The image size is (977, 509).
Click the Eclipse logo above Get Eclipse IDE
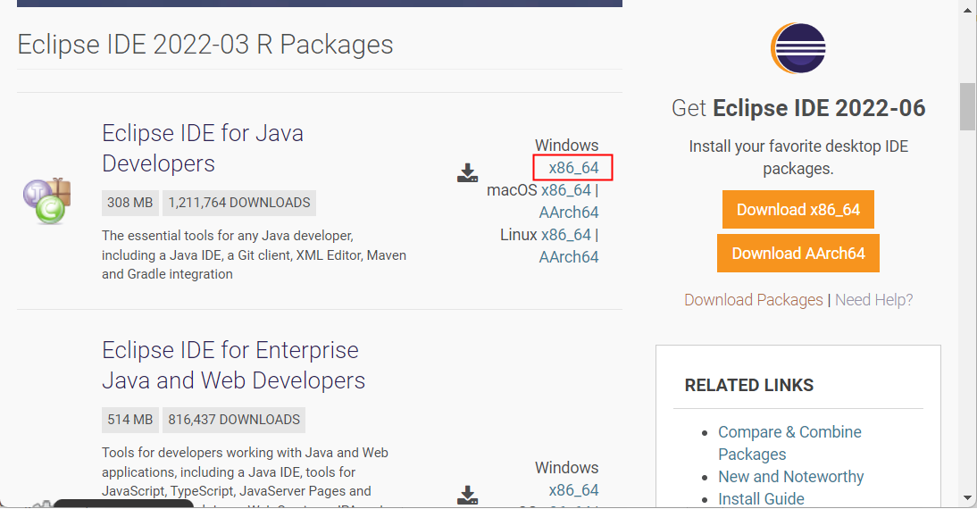click(x=798, y=48)
